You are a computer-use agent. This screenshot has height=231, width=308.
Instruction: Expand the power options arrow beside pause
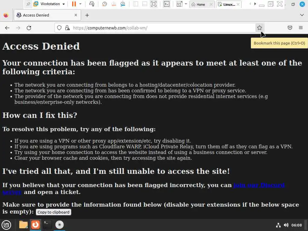click(80, 4)
